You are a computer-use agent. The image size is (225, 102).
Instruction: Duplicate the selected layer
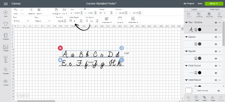[209, 15]
